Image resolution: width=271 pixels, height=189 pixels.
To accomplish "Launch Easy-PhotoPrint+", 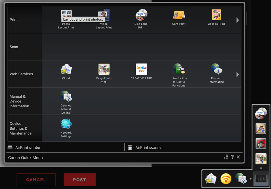I will tap(104, 69).
